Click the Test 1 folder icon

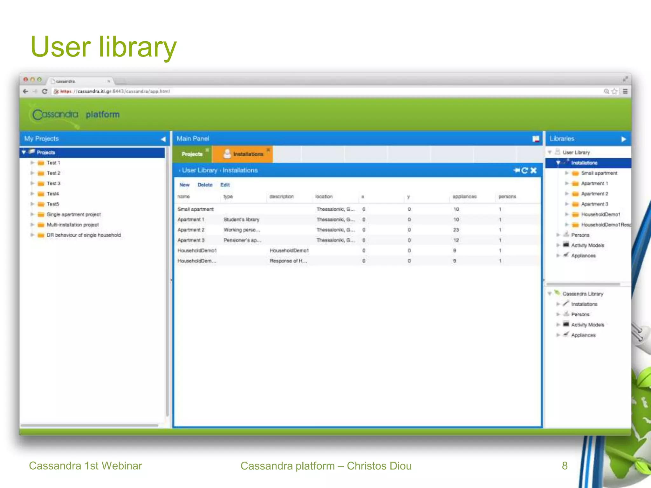tap(41, 163)
